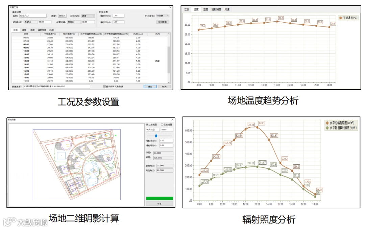
Task: Select the 温度 tab above the temperature chart
Action: pos(196,9)
